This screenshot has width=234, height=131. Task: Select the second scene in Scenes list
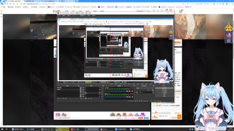coord(68,90)
